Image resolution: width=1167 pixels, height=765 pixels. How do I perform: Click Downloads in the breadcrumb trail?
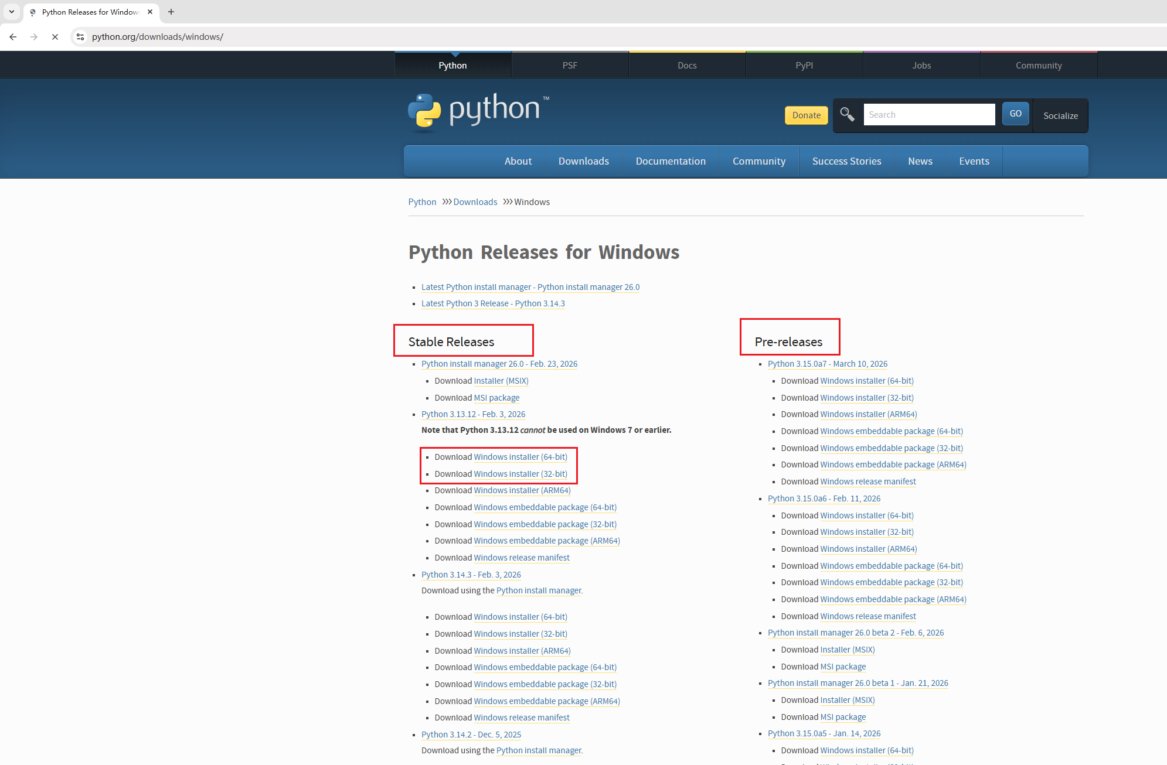475,202
